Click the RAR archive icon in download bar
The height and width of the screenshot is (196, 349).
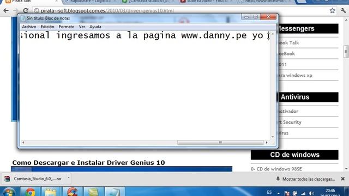coord(7,179)
